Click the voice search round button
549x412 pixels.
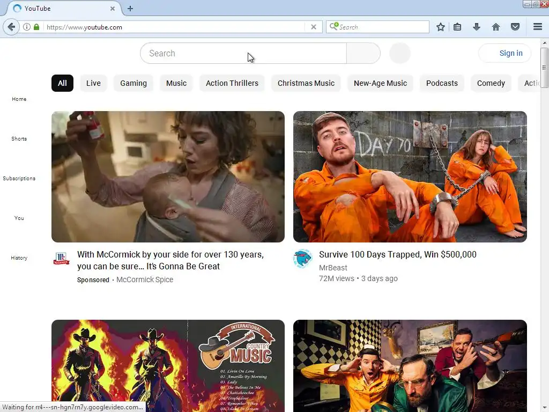click(x=400, y=53)
